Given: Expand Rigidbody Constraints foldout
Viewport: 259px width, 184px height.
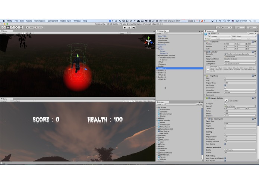Looking at the screenshot, I should click(x=205, y=95).
